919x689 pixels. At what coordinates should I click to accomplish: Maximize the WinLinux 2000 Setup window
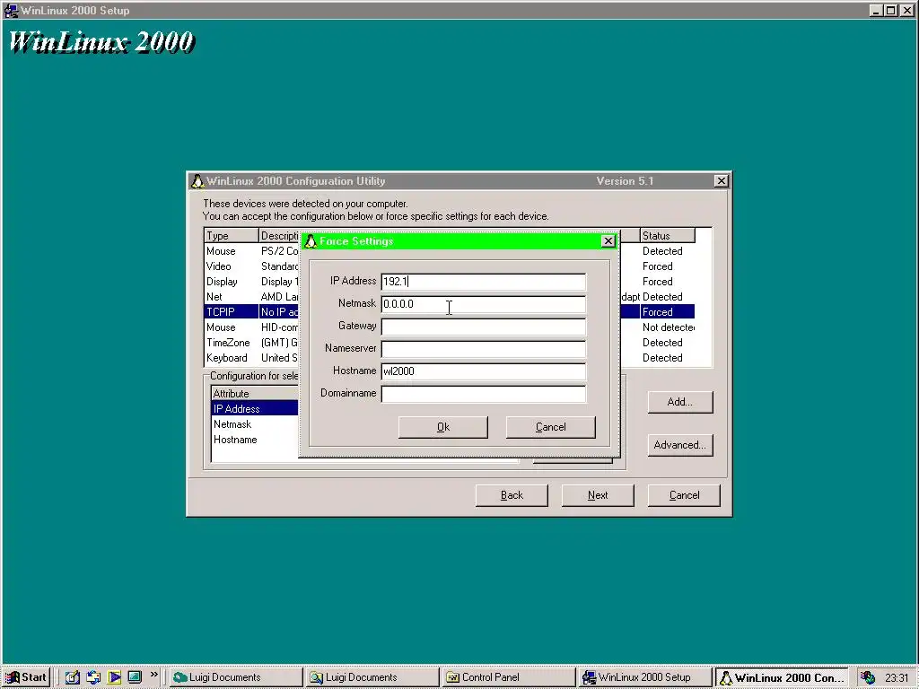click(x=890, y=10)
